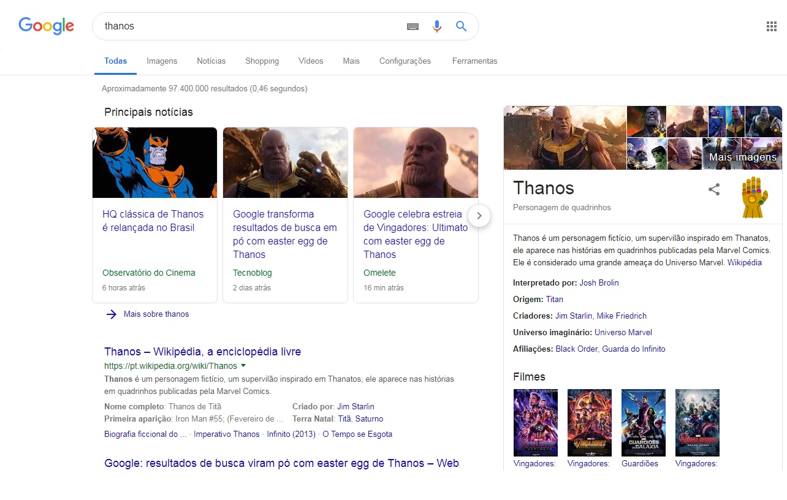Click the Infinity Gauntlet easter egg icon

(755, 197)
